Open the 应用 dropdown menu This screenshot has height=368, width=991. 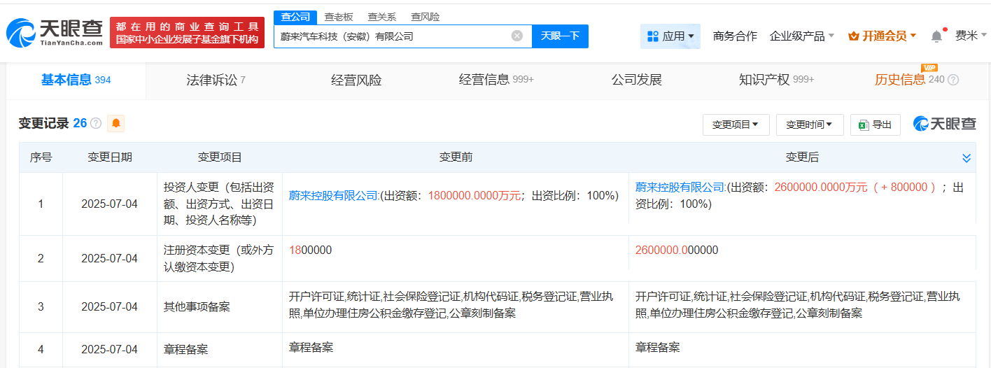tap(670, 36)
